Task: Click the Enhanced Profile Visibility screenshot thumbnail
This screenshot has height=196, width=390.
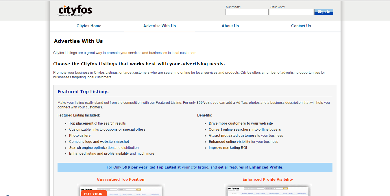Action: point(268,190)
